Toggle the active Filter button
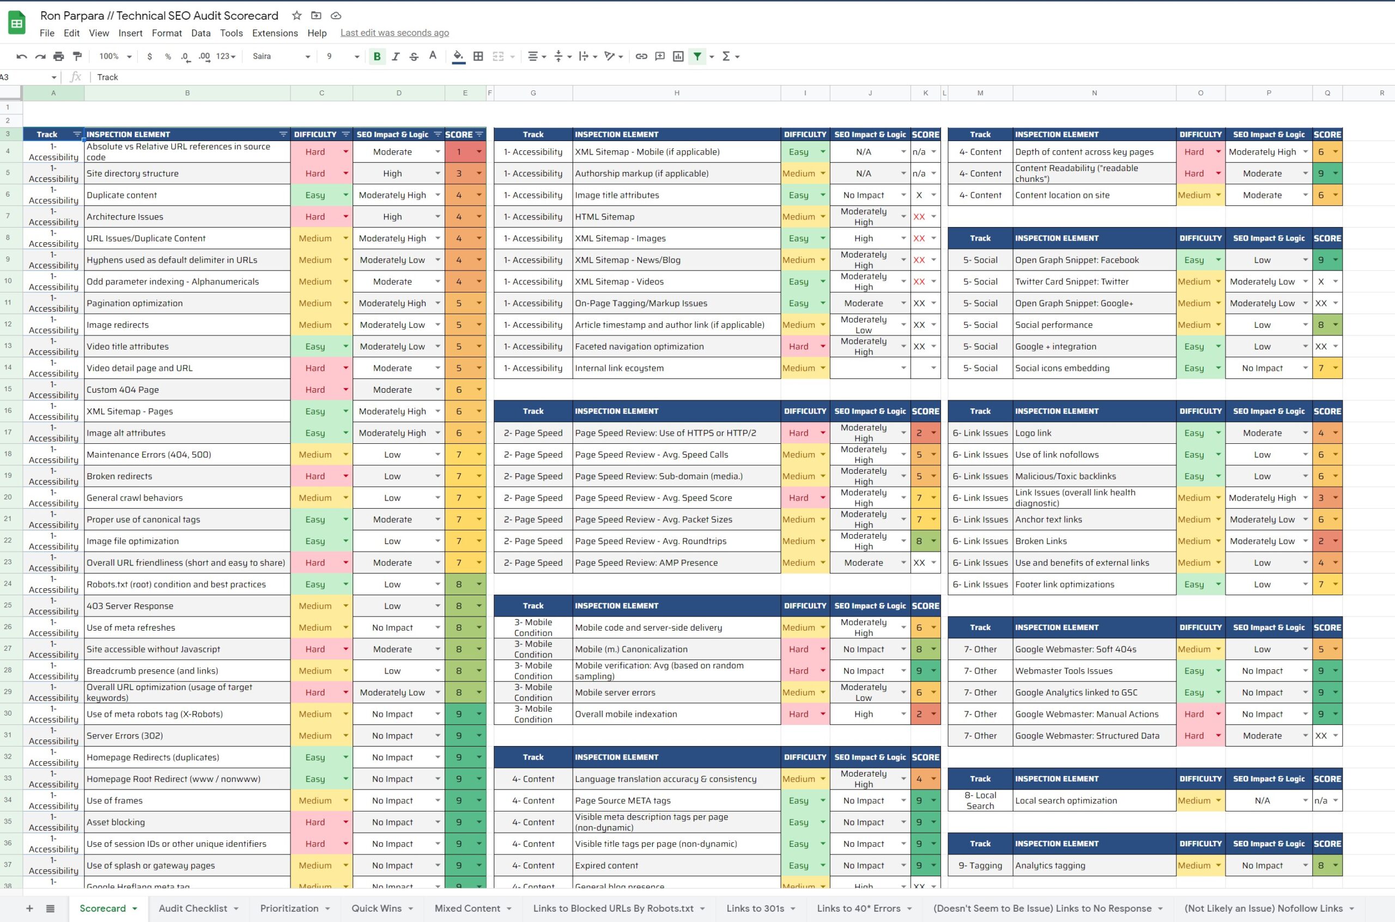Screen dimensions: 1395x922 tap(697, 57)
